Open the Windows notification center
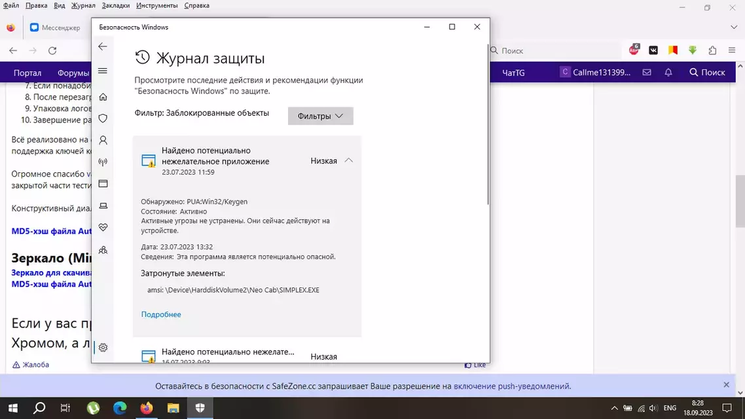 pyautogui.click(x=727, y=408)
